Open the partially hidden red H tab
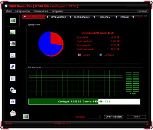 click(135, 17)
